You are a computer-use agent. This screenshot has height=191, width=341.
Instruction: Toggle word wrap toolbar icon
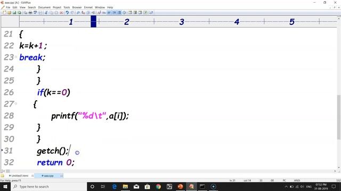point(109,13)
